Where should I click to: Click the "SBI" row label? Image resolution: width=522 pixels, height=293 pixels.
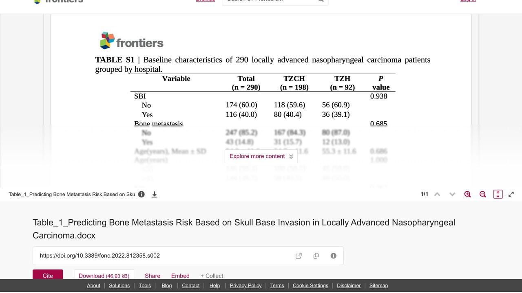[x=140, y=96]
